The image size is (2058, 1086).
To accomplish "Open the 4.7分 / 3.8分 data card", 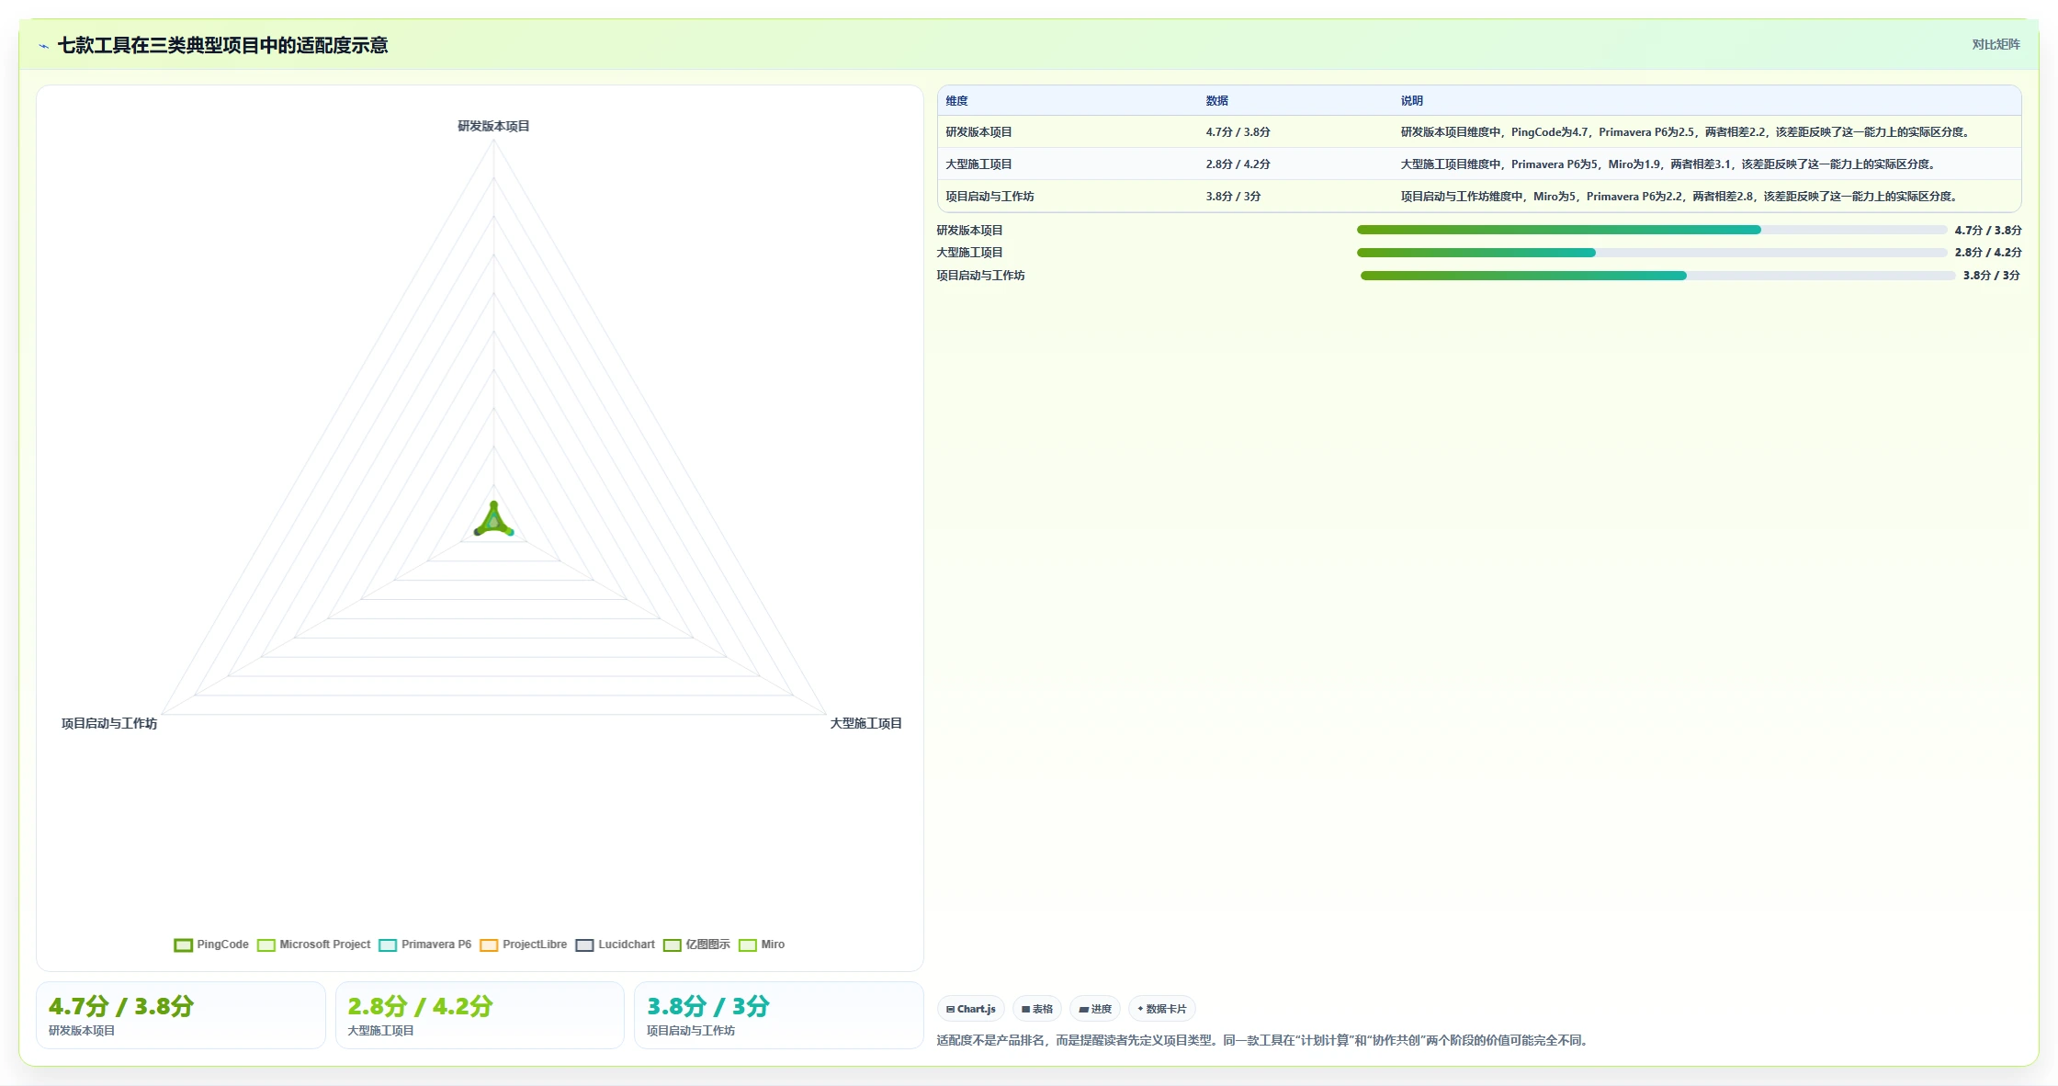I will point(181,1015).
